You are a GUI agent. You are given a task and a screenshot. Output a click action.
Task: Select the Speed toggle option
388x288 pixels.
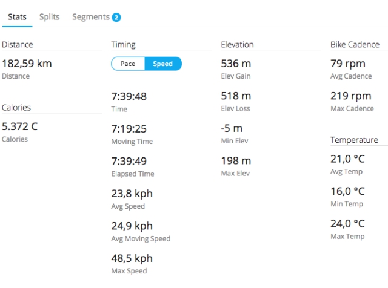point(162,64)
